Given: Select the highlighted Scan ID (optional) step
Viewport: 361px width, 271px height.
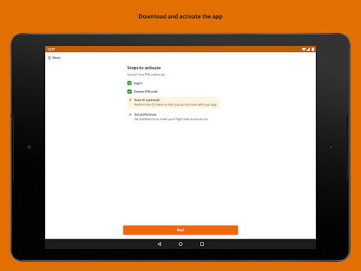Looking at the screenshot, I should (x=173, y=102).
